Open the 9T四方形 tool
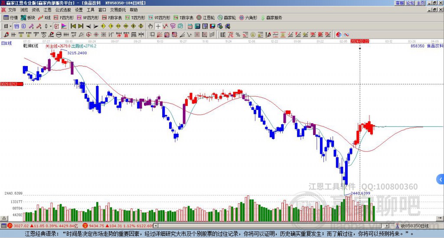The width and height of the screenshot is (444, 238). click(159, 17)
